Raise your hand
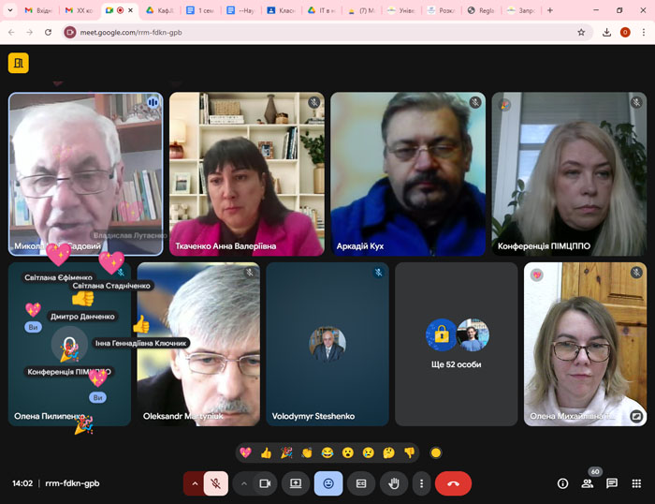Viewport: 655px width, 504px height. tap(394, 483)
